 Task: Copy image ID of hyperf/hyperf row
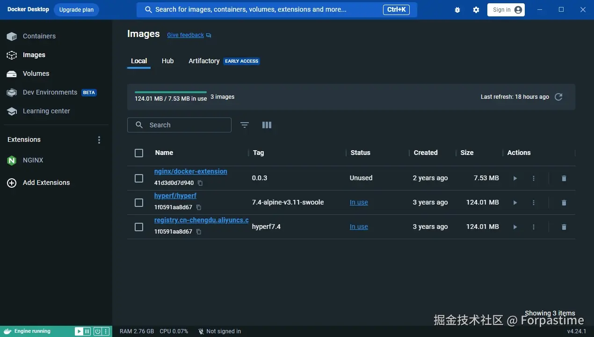point(199,207)
